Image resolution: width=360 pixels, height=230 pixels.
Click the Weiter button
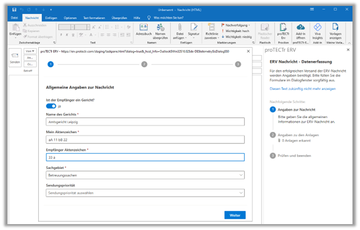235,215
